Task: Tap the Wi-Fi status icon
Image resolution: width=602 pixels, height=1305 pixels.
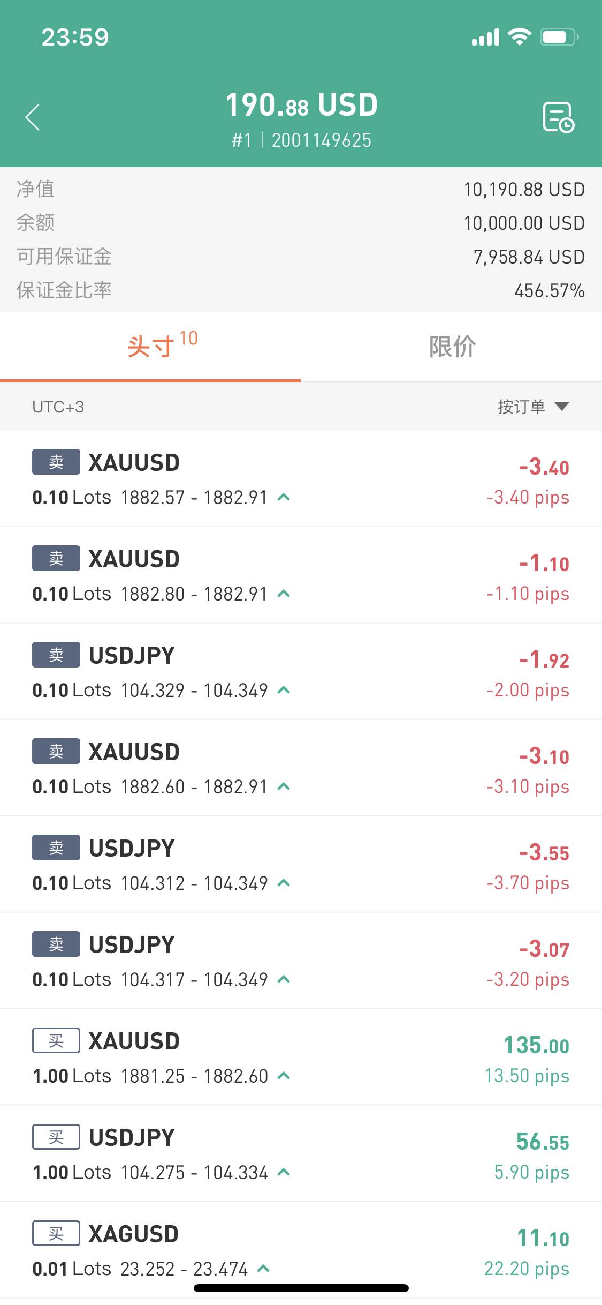Action: click(x=519, y=37)
